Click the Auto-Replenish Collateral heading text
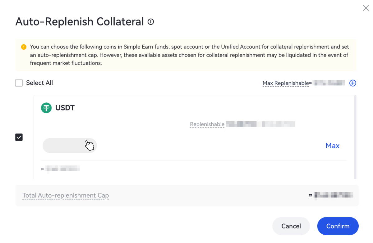Viewport: 373px width, 243px height. pyautogui.click(x=79, y=22)
